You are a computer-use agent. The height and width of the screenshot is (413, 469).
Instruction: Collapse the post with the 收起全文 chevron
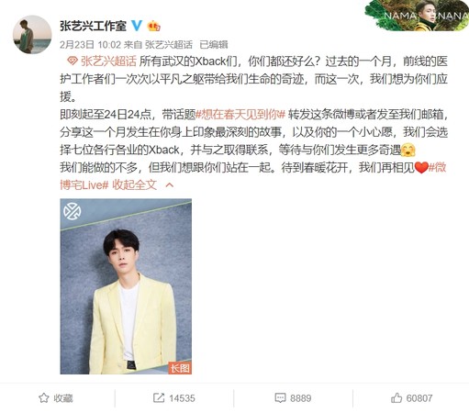coord(169,185)
